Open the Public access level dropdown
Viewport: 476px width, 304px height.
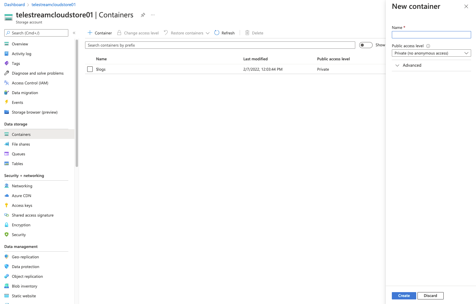(x=431, y=53)
